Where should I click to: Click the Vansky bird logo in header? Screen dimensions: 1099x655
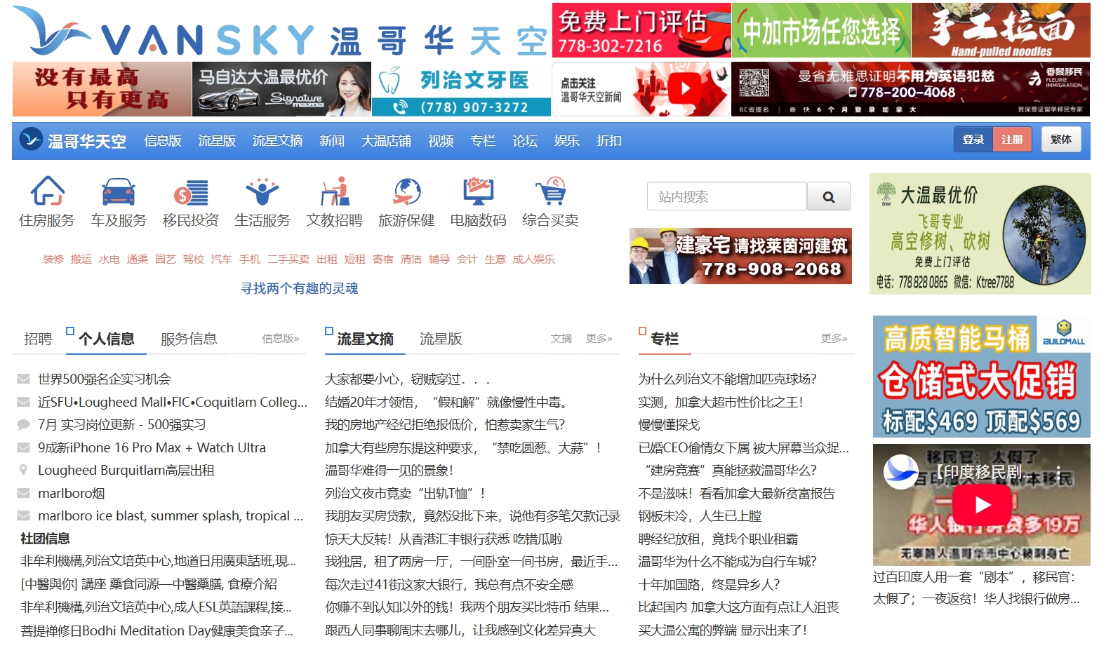[x=51, y=31]
